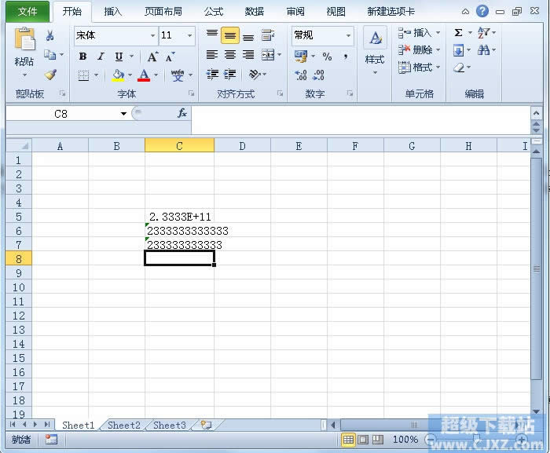Click the Wrap Text icon
The width and height of the screenshot is (550, 453).
[x=268, y=35]
